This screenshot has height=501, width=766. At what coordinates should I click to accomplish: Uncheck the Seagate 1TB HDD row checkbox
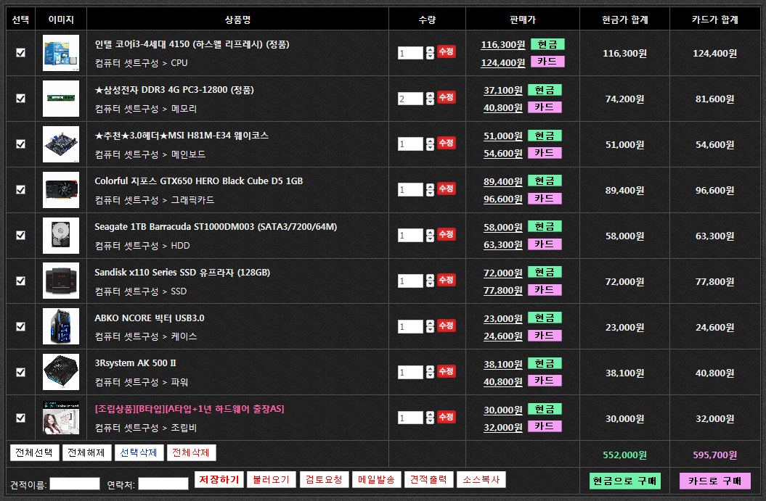click(20, 236)
